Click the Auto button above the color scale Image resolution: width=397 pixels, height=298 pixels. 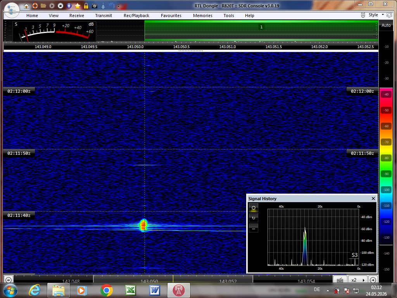point(386,25)
